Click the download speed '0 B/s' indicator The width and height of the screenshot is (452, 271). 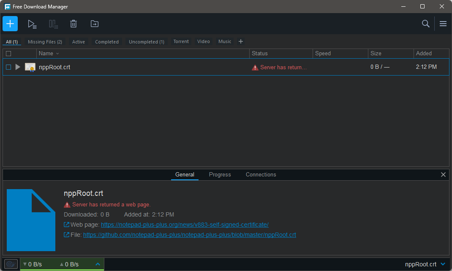point(33,264)
